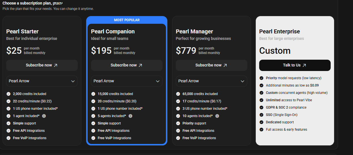Click the 'Pearl Starter' plan title
The height and width of the screenshot is (155, 353).
(22, 31)
